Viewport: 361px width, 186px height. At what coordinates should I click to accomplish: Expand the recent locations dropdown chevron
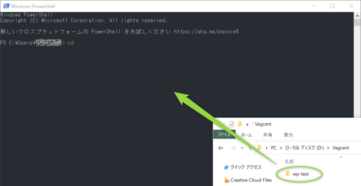(242, 148)
